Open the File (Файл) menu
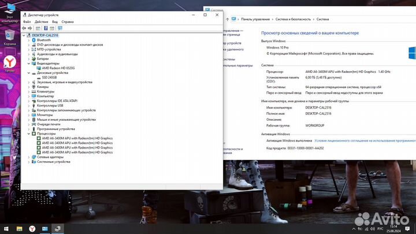This screenshot has width=416, height=234. [x=27, y=22]
